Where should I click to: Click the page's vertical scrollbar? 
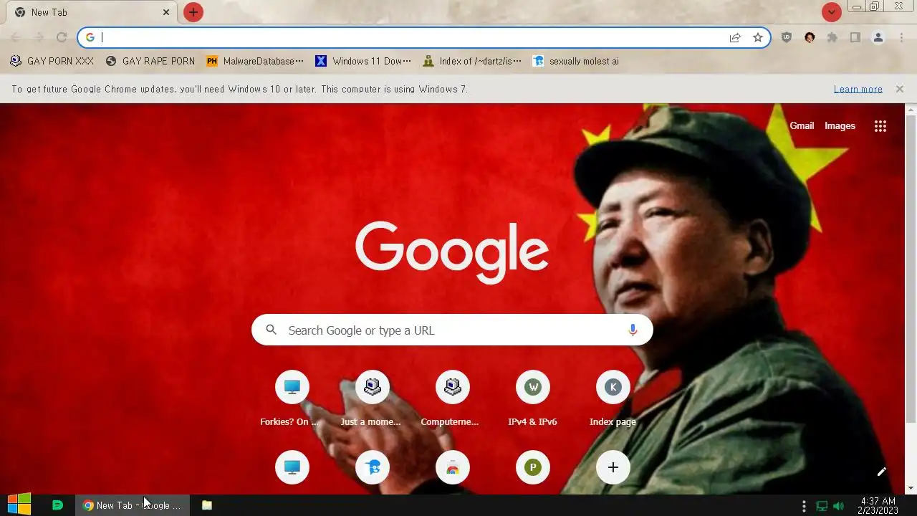(911, 269)
